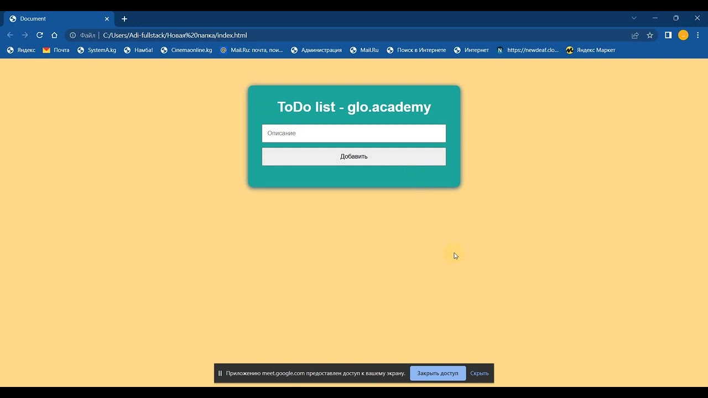Share this page via address bar icon

pyautogui.click(x=635, y=35)
